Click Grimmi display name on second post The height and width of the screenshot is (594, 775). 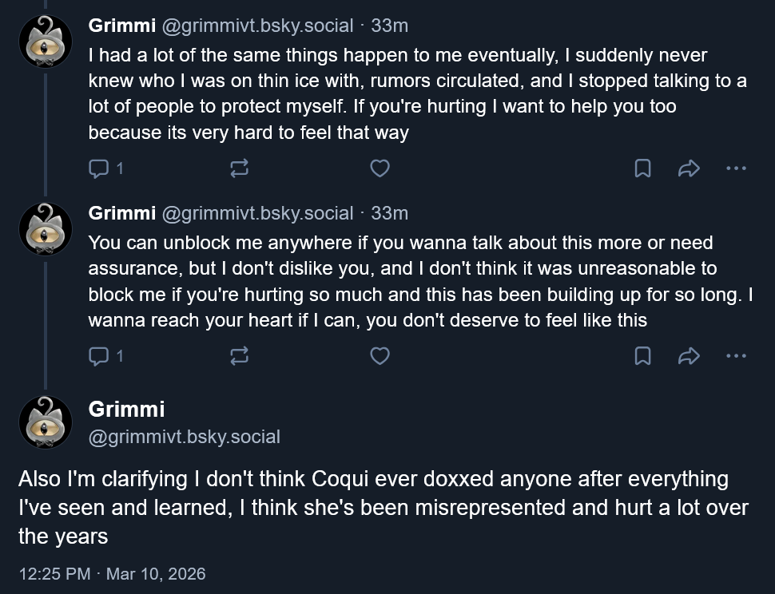point(122,213)
